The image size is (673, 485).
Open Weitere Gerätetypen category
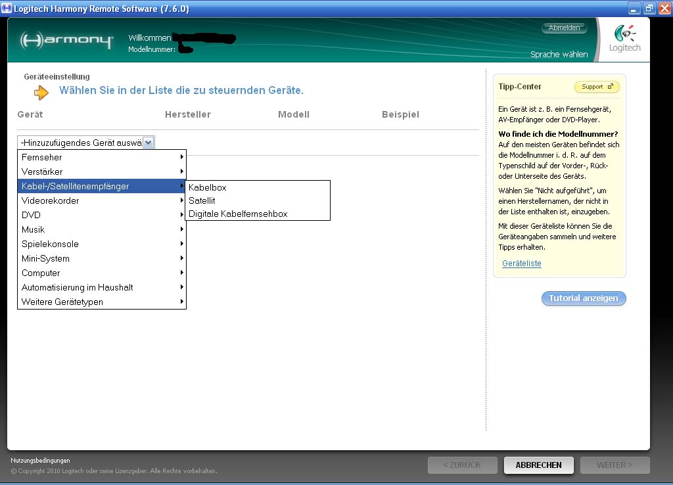[x=102, y=302]
